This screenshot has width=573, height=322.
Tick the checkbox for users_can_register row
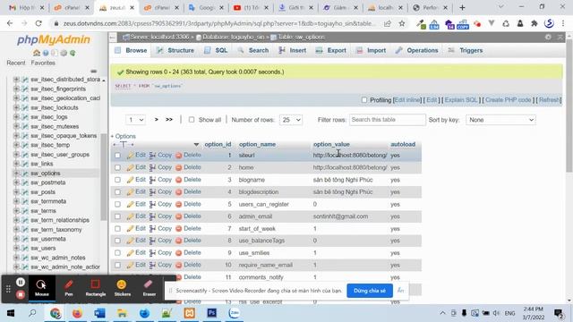(117, 205)
